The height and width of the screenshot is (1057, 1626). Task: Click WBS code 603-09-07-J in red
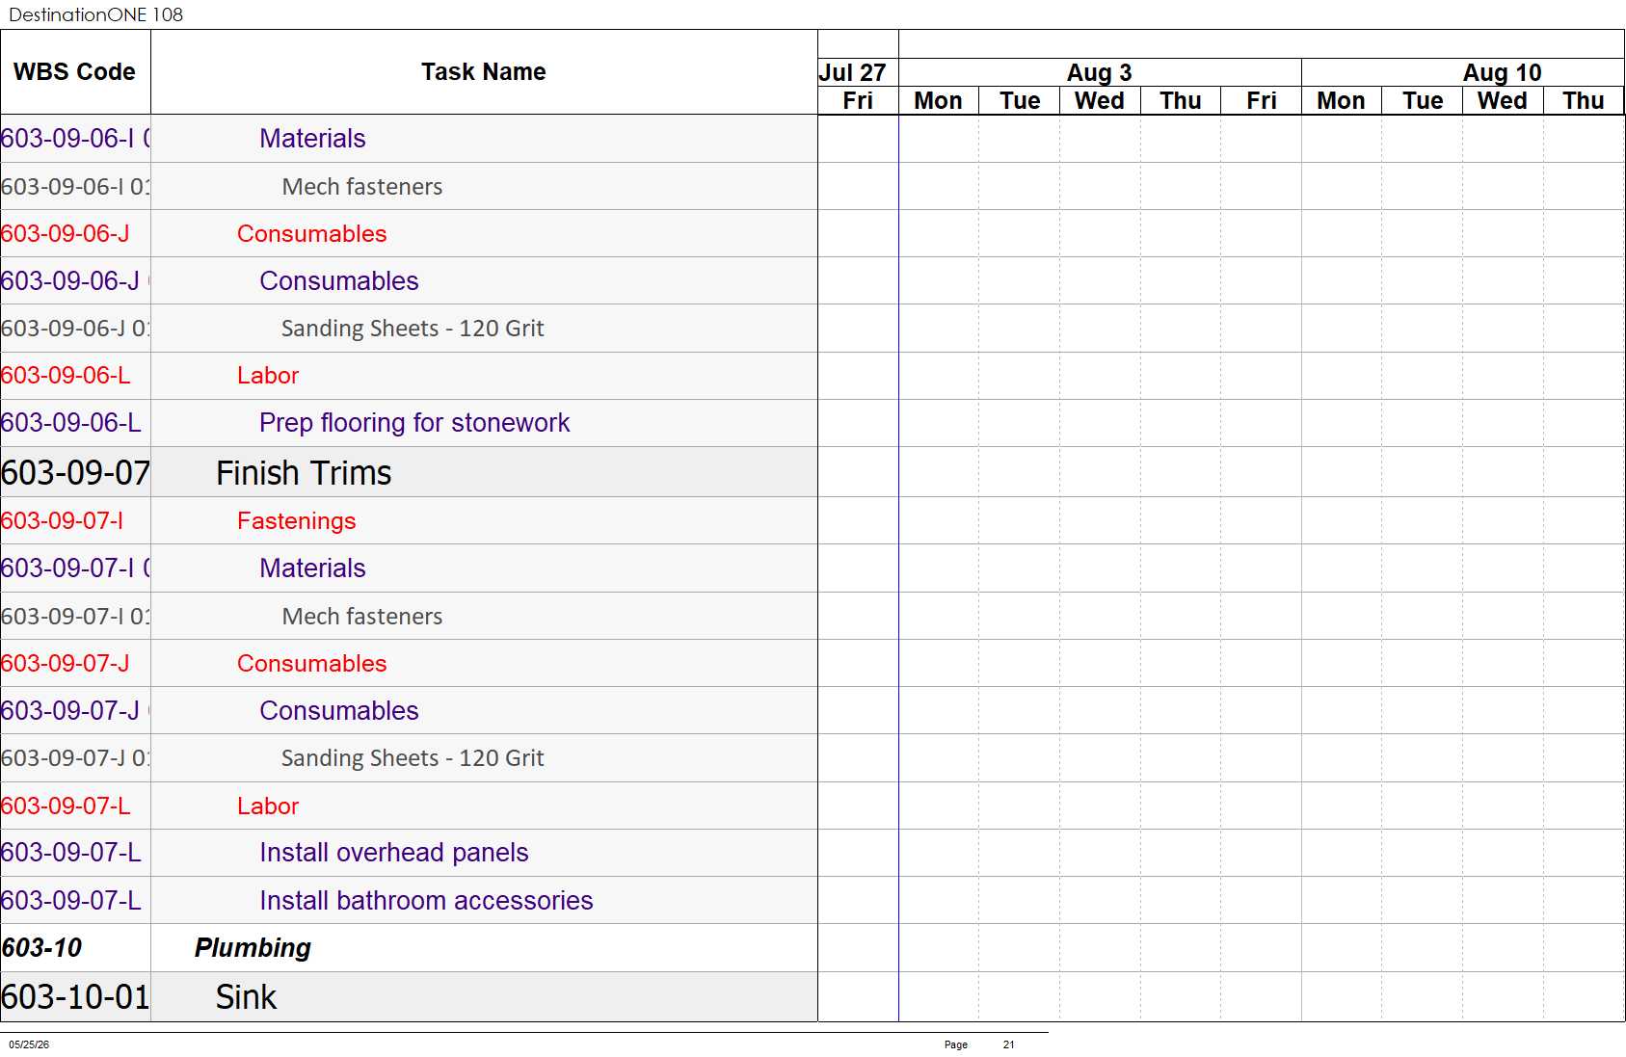point(66,664)
